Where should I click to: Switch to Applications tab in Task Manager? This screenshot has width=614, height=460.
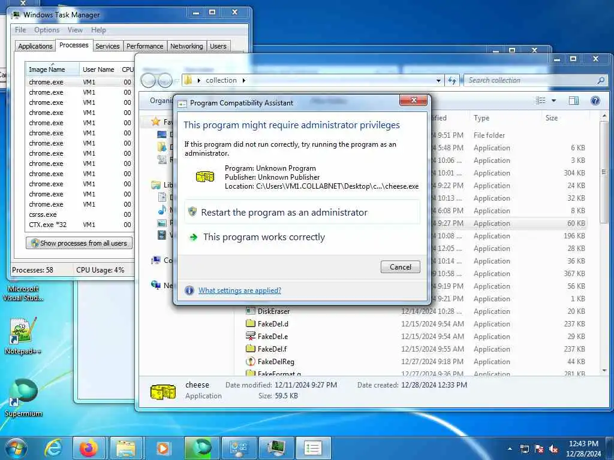[x=35, y=46]
